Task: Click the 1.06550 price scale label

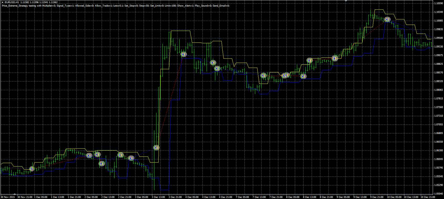Action: coord(439,142)
